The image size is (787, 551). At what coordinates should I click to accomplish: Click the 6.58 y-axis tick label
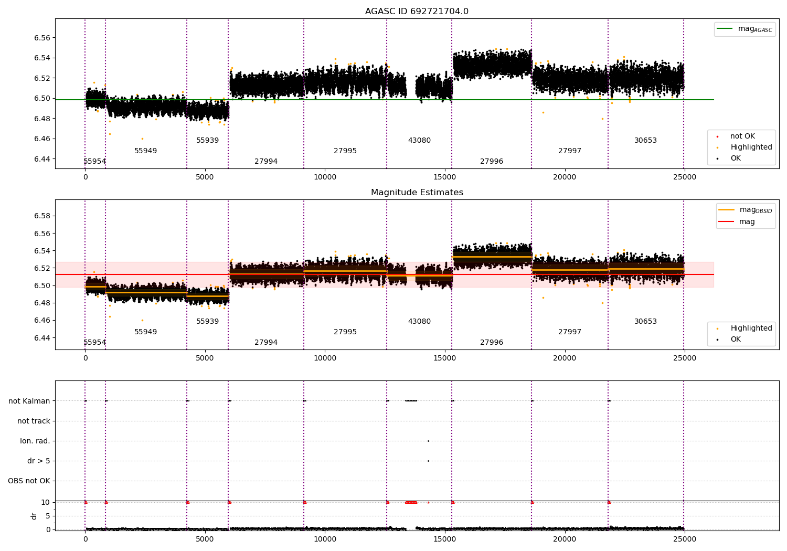click(42, 216)
